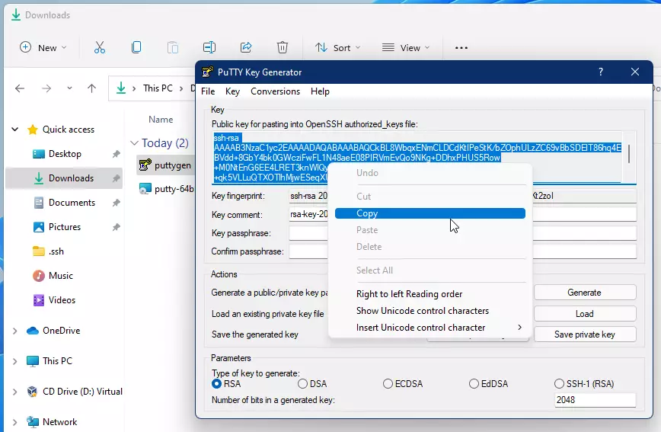Open the PuTTY Key Generator help question mark

click(x=601, y=72)
